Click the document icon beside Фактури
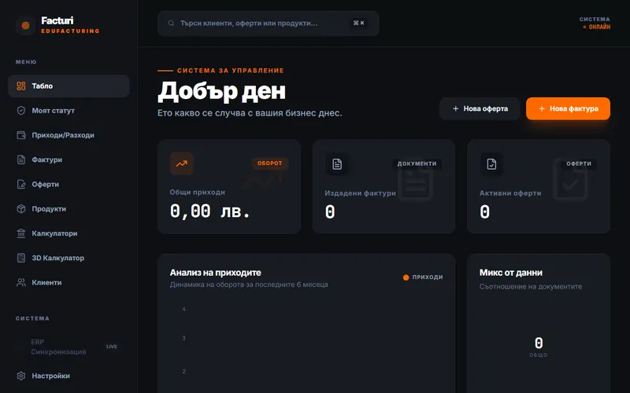Image resolution: width=630 pixels, height=393 pixels. 21,160
